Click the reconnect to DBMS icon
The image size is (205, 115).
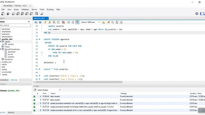pos(42,14)
